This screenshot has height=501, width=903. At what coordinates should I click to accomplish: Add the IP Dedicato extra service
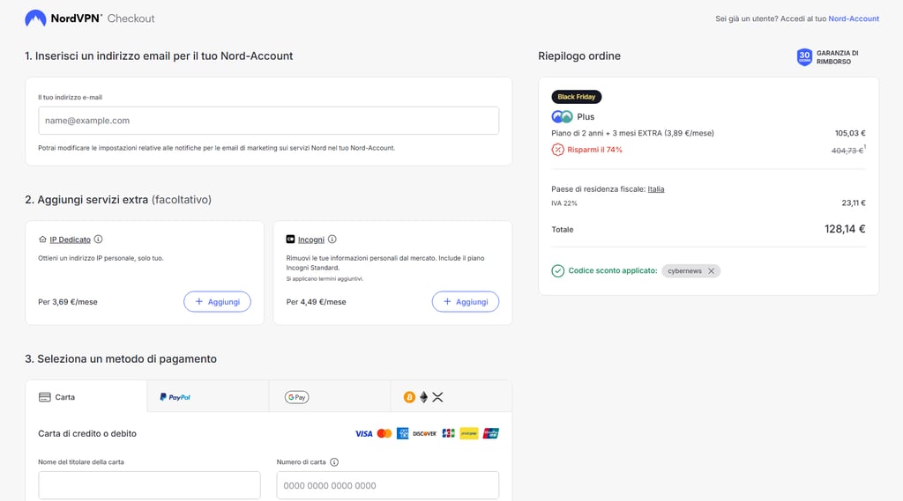point(217,301)
